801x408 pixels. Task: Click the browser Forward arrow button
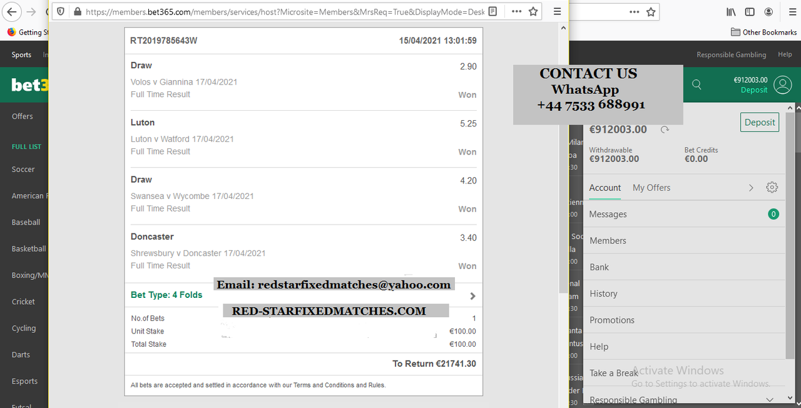tap(31, 12)
